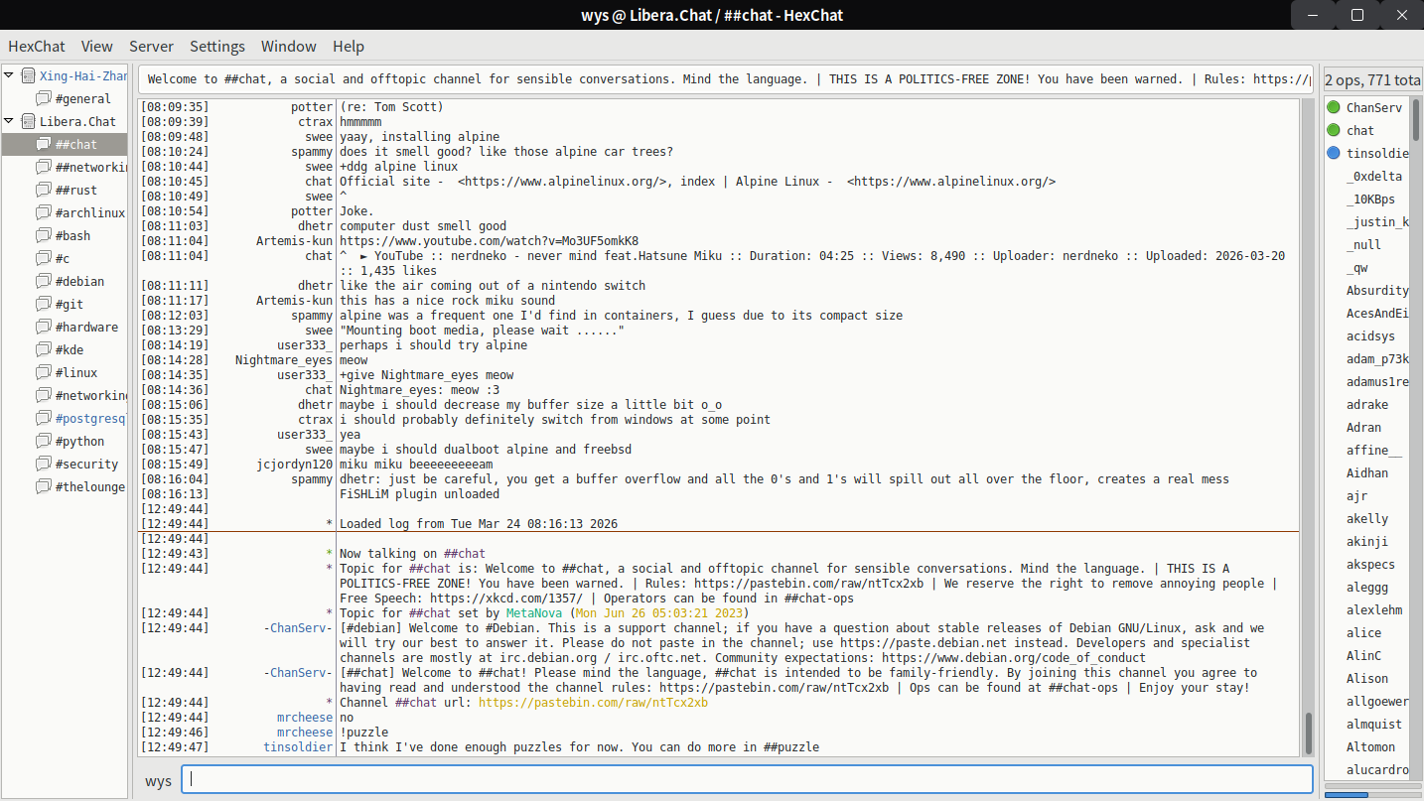1424x801 pixels.
Task: Click the #python channel icon
Action: 44,441
